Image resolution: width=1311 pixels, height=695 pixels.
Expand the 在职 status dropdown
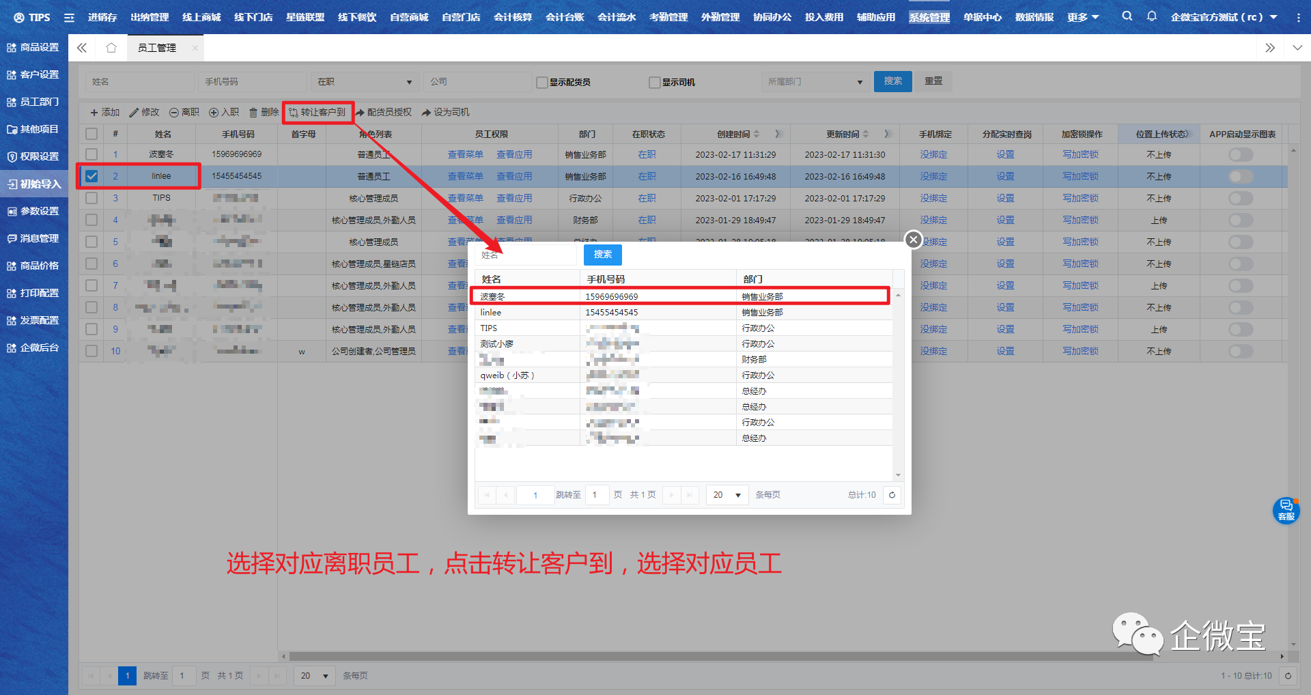[x=365, y=82]
